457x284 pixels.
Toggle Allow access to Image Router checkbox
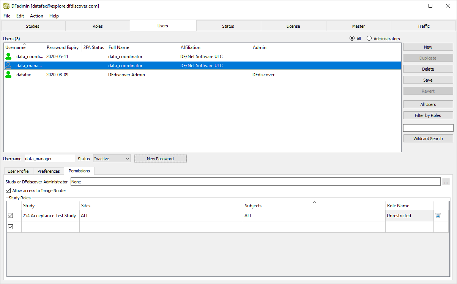(x=8, y=191)
